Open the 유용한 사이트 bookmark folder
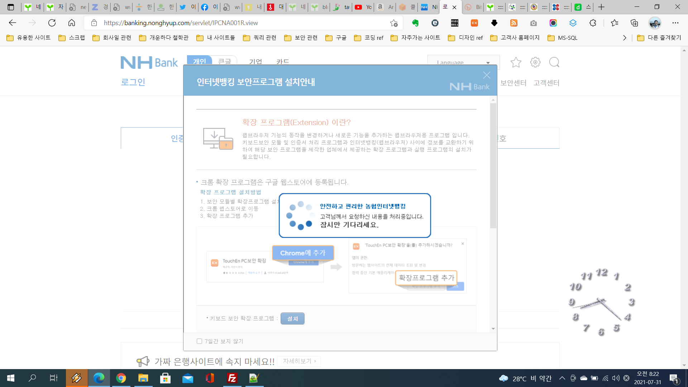 (29, 38)
